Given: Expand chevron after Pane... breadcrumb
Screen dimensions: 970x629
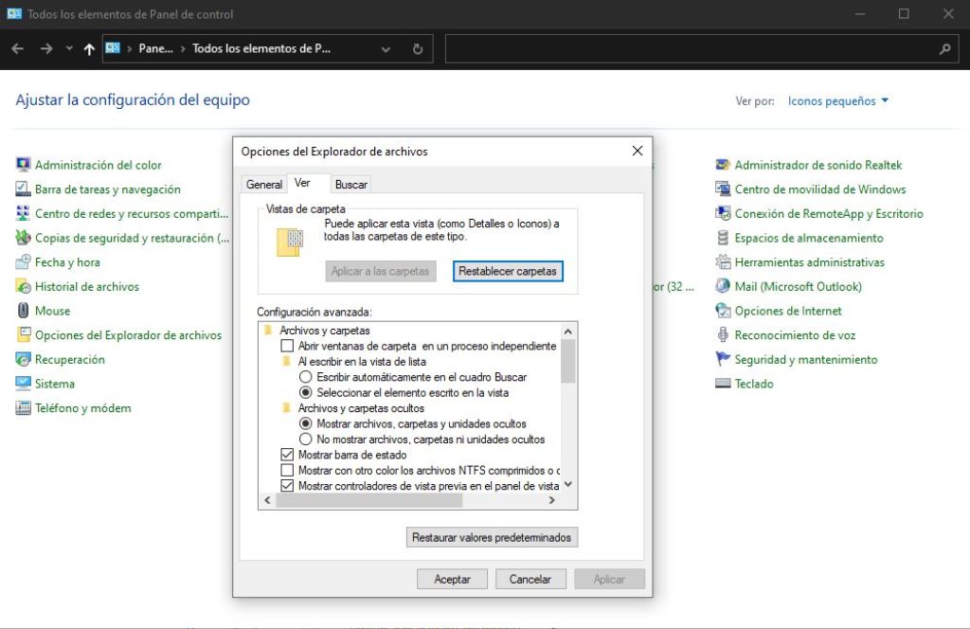Looking at the screenshot, I should [183, 49].
